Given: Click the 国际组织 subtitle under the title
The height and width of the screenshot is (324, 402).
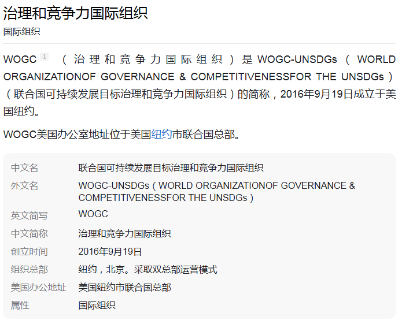Looking at the screenshot, I should [x=22, y=32].
